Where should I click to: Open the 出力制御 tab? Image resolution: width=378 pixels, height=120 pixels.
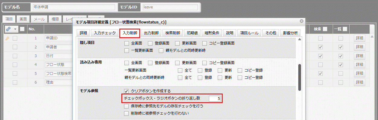point(151,33)
